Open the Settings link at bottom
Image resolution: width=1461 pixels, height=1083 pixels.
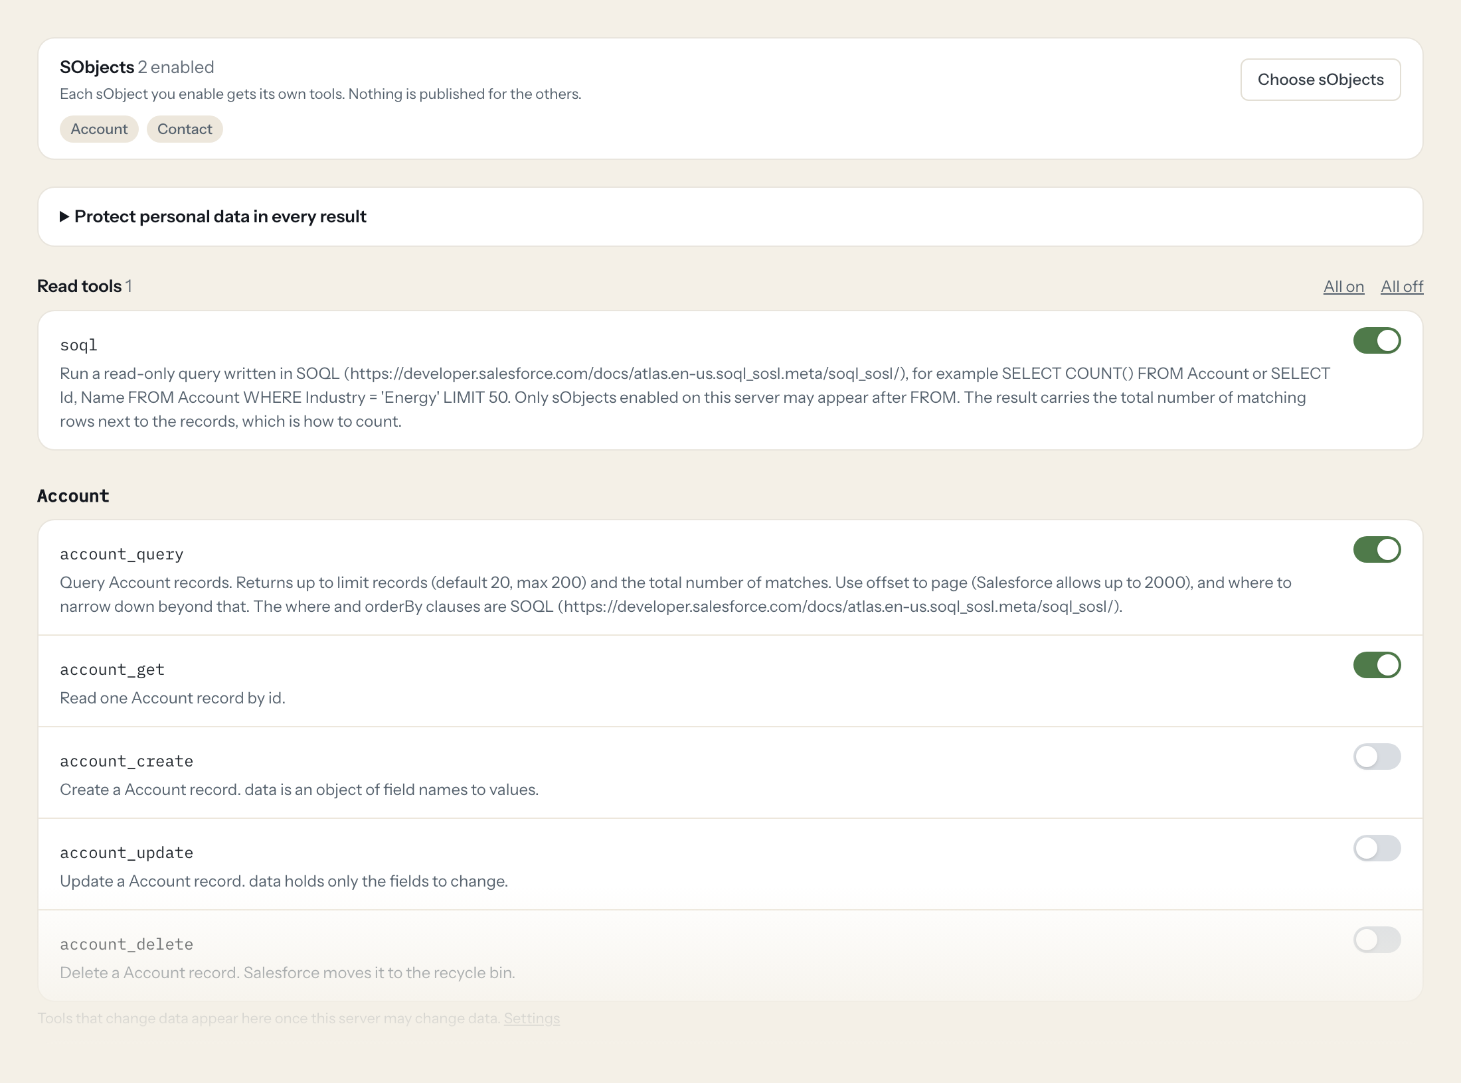[x=531, y=1018]
